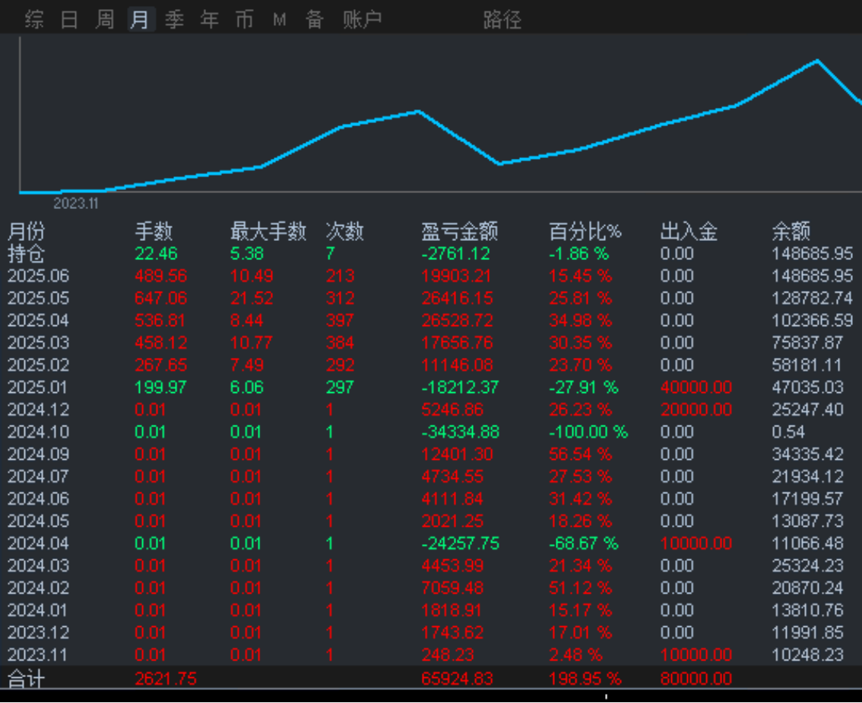Click the 2023.11 marker on chart axis
862x703 pixels.
click(76, 204)
